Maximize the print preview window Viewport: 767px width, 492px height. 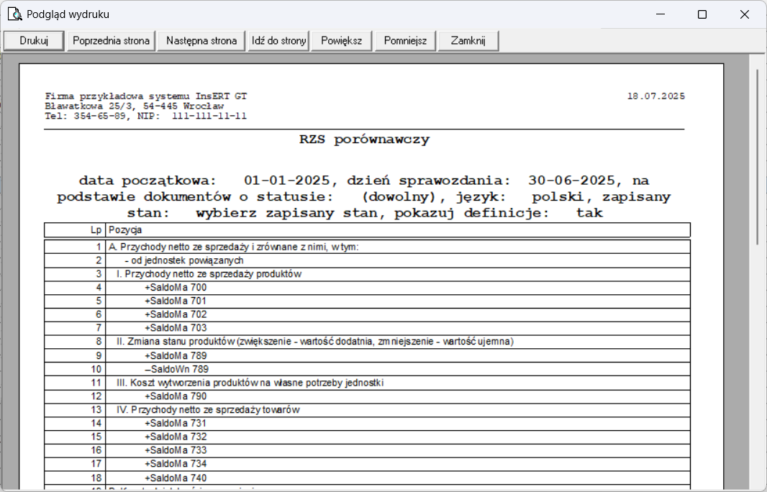click(x=702, y=14)
